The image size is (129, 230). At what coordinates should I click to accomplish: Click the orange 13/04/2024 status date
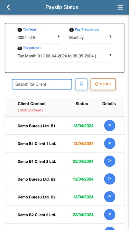(x=83, y=144)
